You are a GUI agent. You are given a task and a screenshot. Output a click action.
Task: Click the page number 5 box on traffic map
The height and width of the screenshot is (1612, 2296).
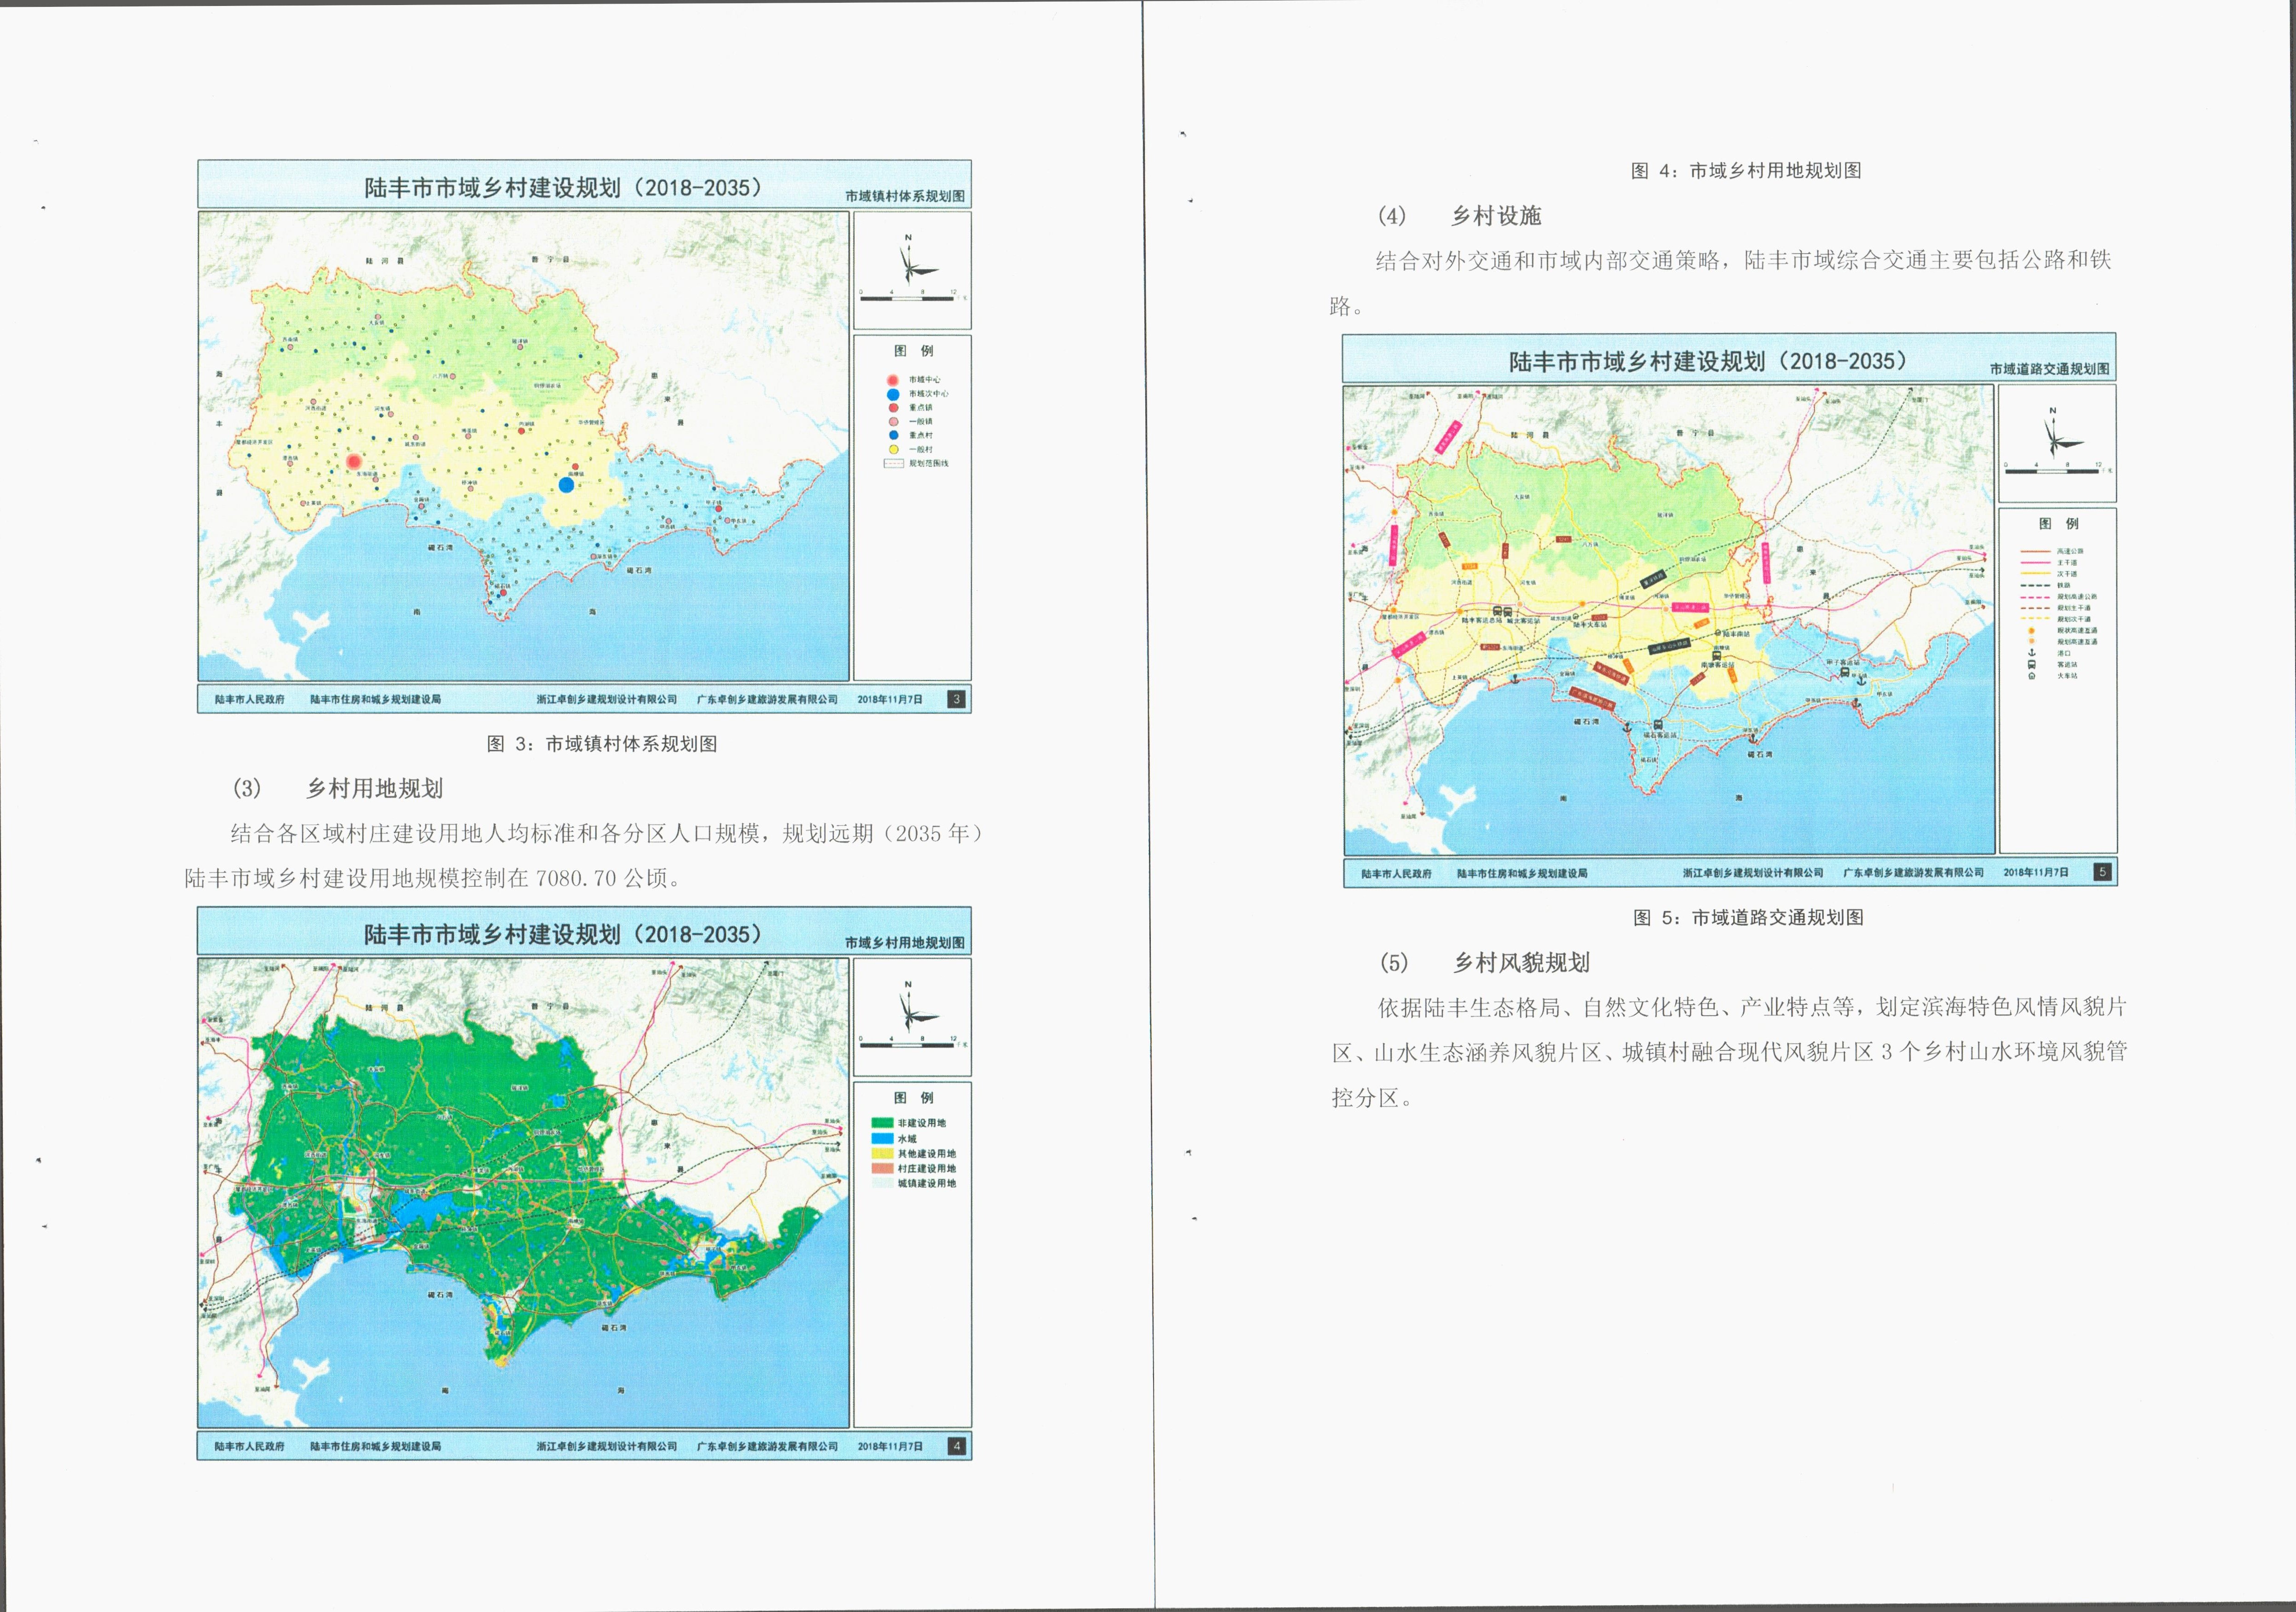coord(2102,872)
